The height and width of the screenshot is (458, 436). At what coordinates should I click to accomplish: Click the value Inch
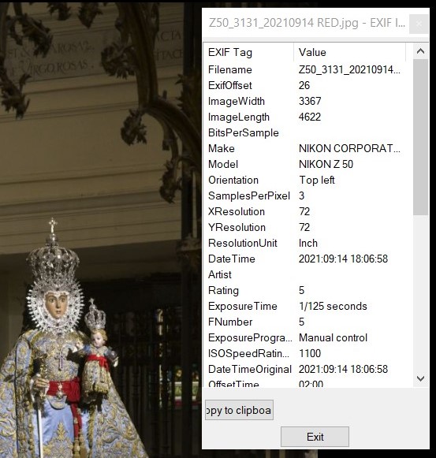tap(308, 244)
